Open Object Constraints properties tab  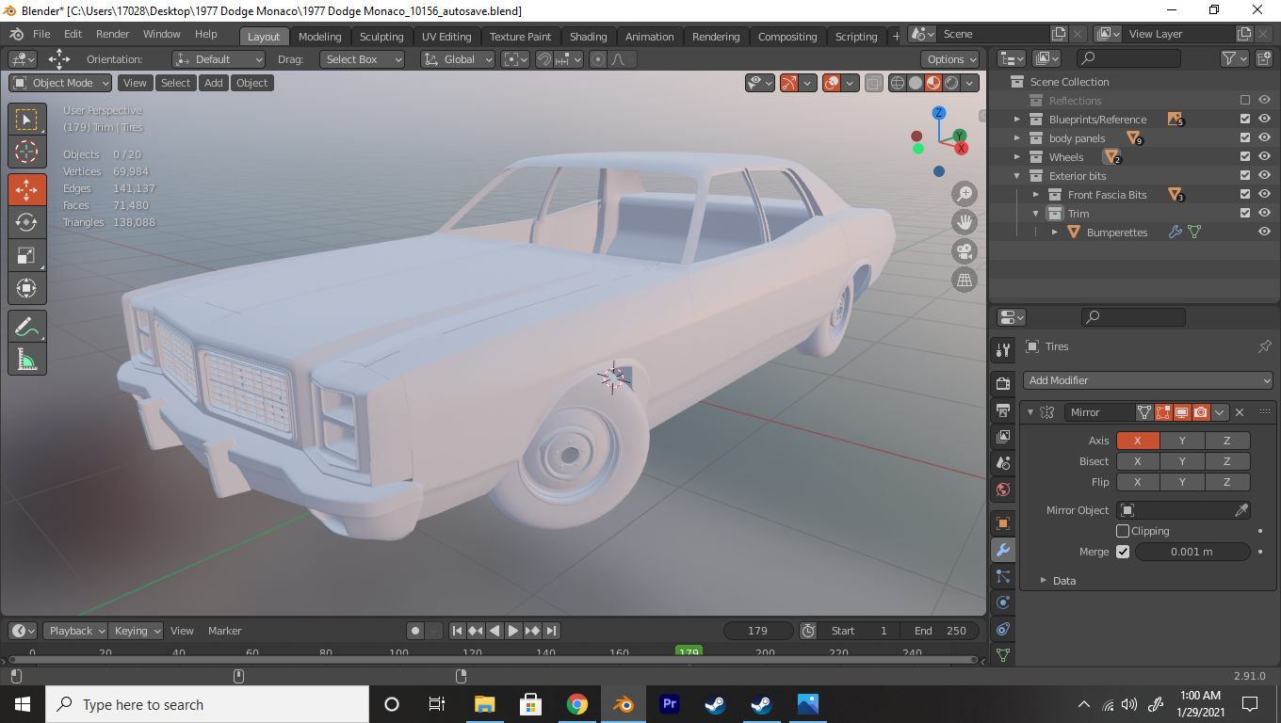pos(1002,629)
